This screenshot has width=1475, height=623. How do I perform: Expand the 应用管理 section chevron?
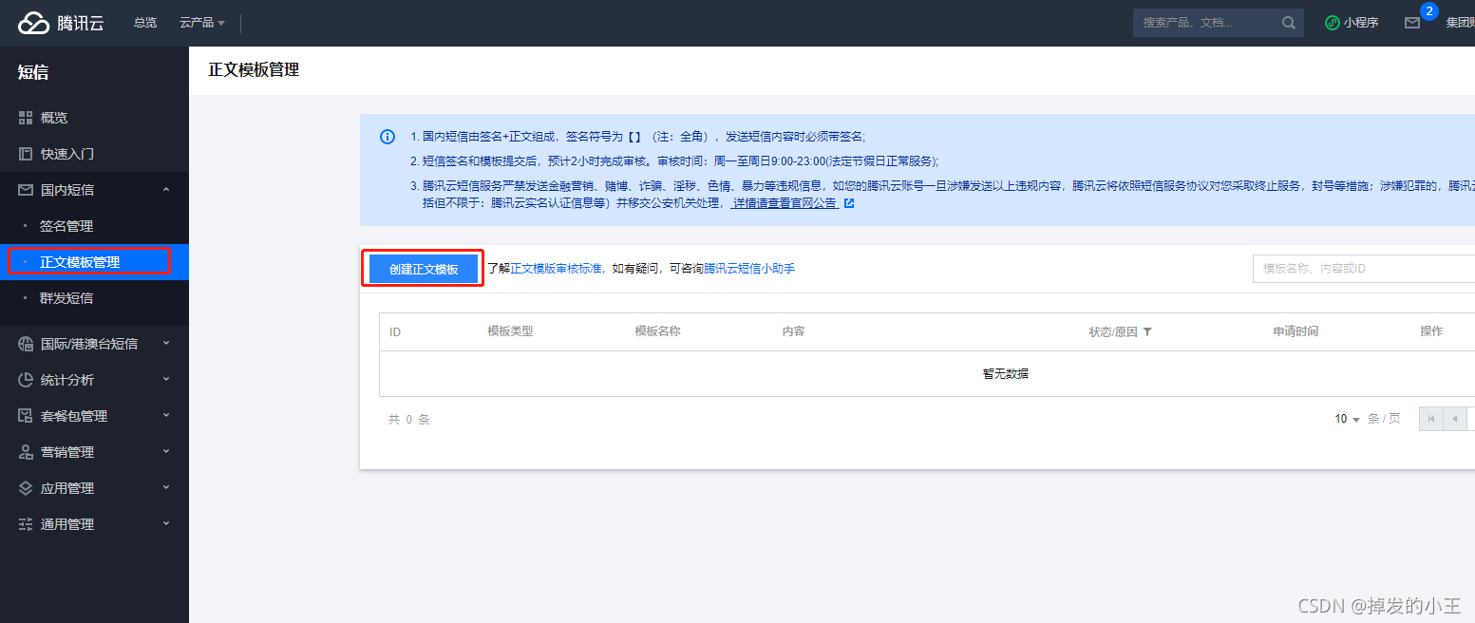pos(166,488)
